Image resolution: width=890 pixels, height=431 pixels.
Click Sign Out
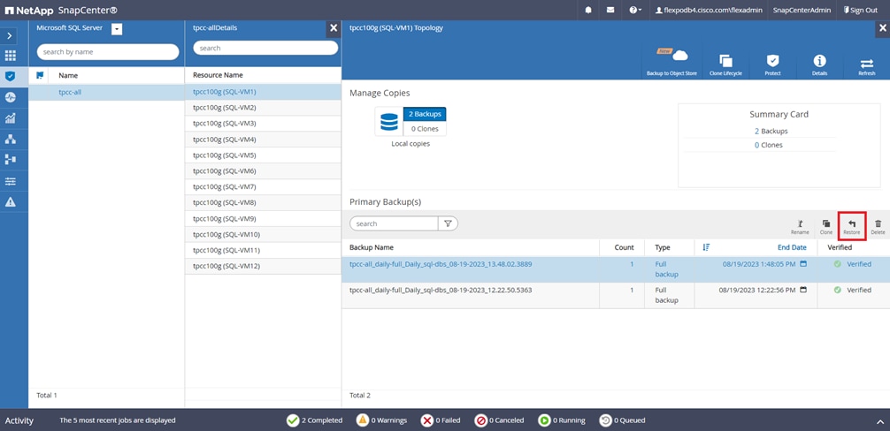(860, 11)
